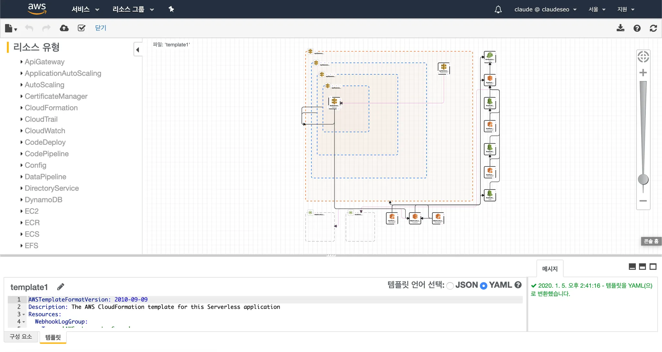The width and height of the screenshot is (662, 352).
Task: Click the refresh diagram icon
Action: click(x=653, y=28)
